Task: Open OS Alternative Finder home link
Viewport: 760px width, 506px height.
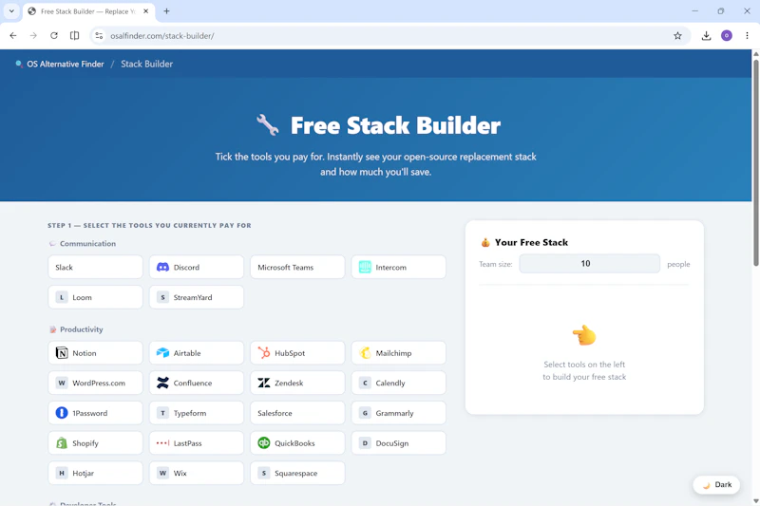Action: 60,64
